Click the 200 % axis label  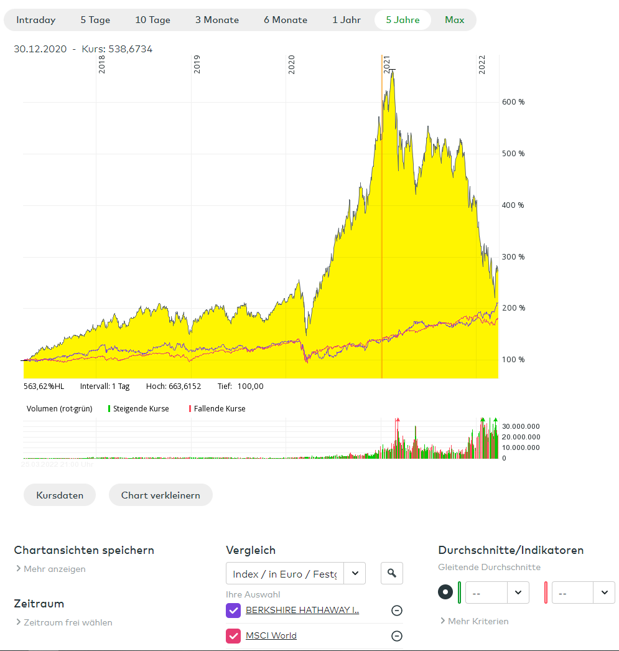coord(513,308)
